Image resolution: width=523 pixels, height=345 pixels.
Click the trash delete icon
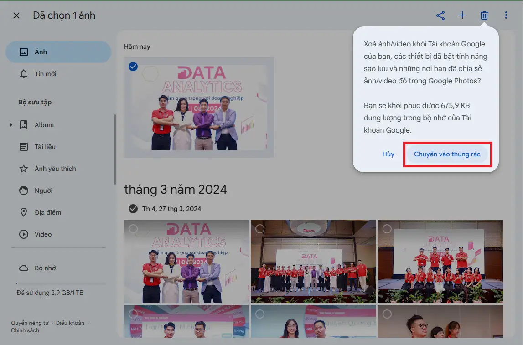point(484,15)
